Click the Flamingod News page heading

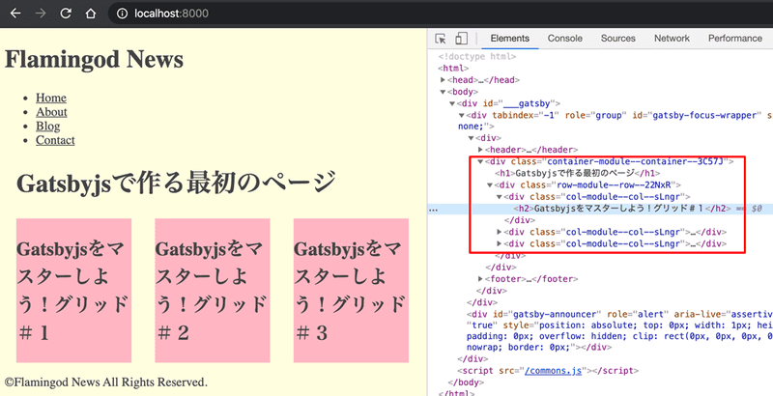coord(94,59)
